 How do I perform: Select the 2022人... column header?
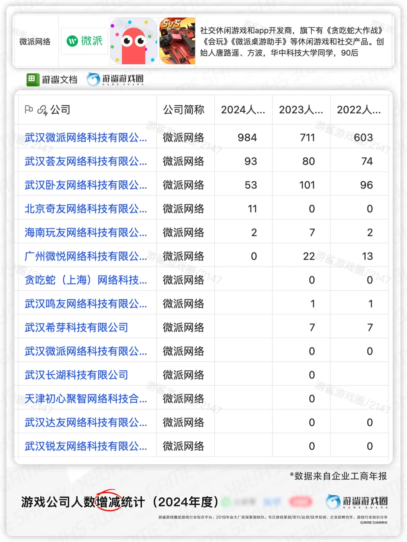pos(359,110)
